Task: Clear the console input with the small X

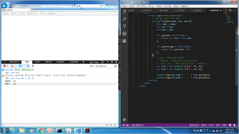Action: click(107, 125)
